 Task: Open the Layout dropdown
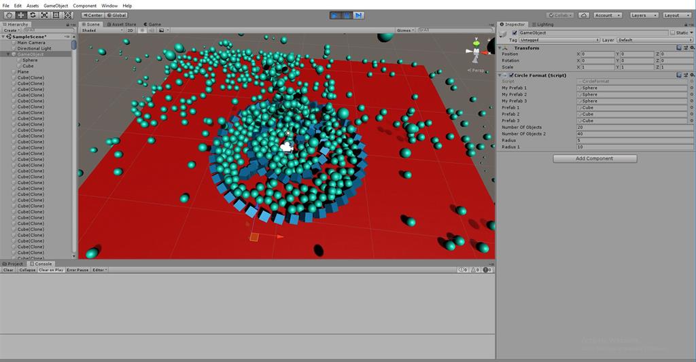(x=677, y=15)
